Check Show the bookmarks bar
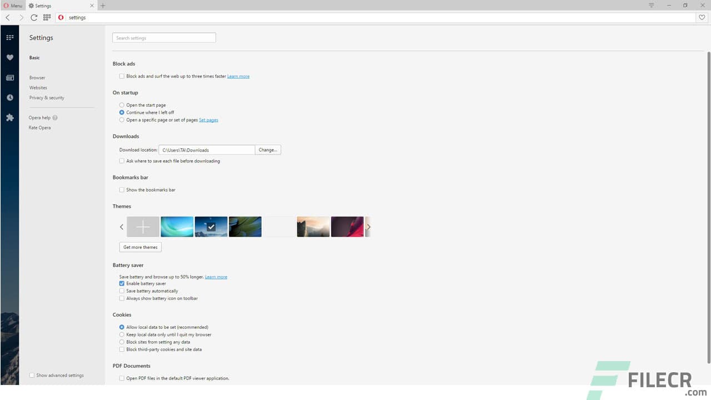711x400 pixels. click(x=122, y=189)
